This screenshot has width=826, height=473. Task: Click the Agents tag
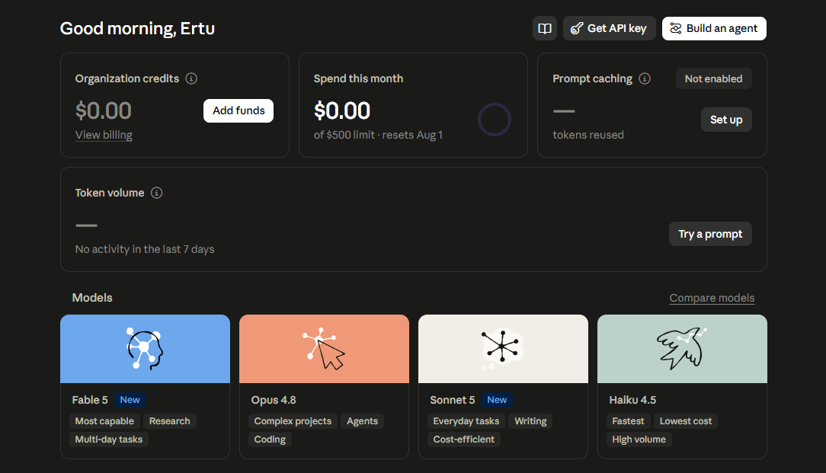(362, 421)
